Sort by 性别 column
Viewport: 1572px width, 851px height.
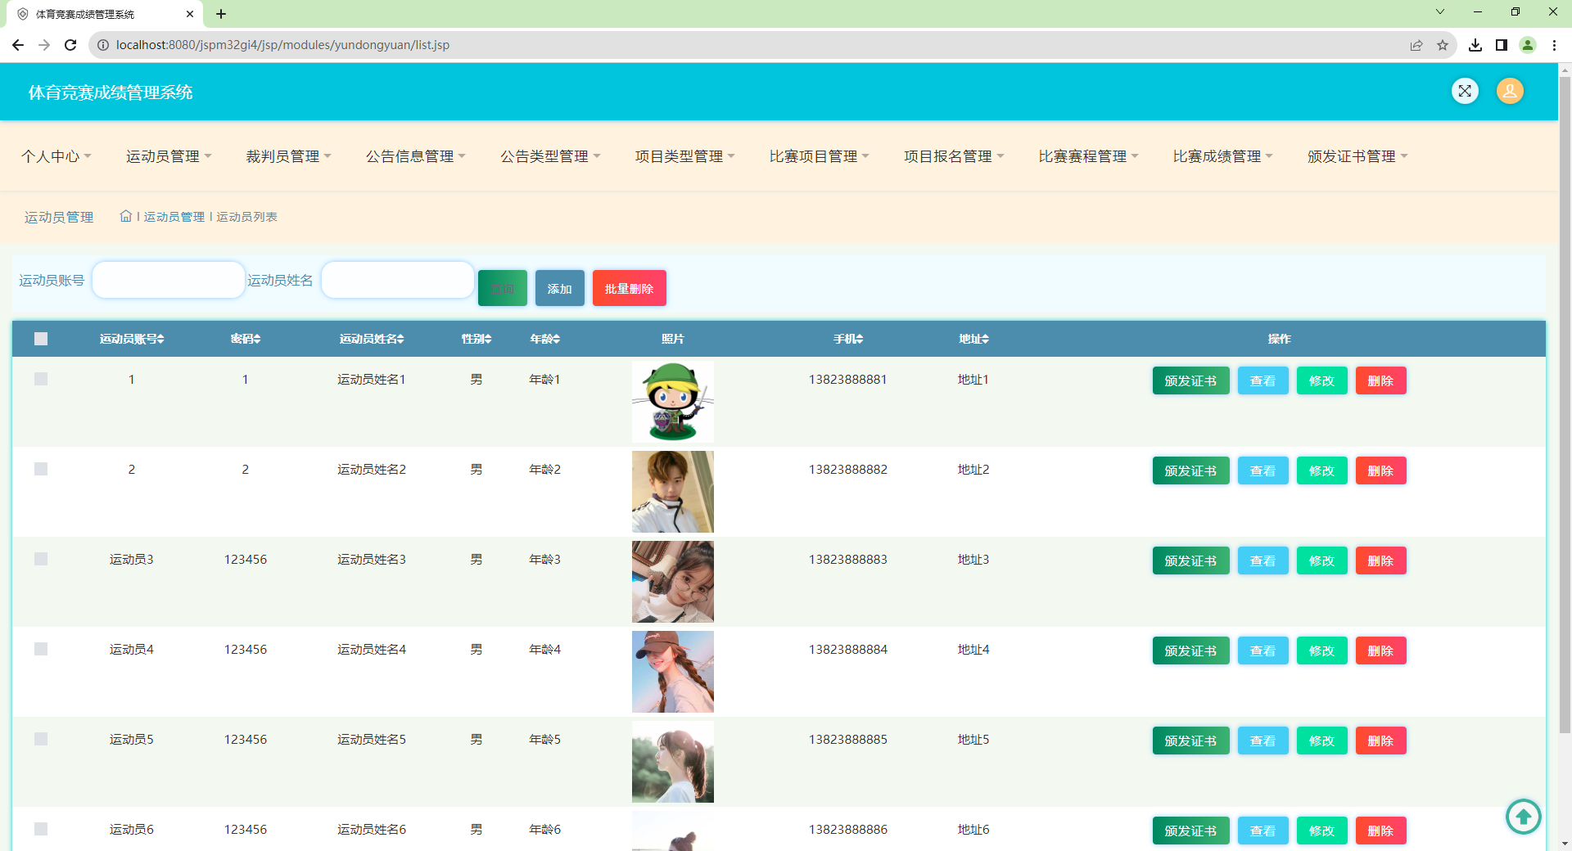pos(477,339)
